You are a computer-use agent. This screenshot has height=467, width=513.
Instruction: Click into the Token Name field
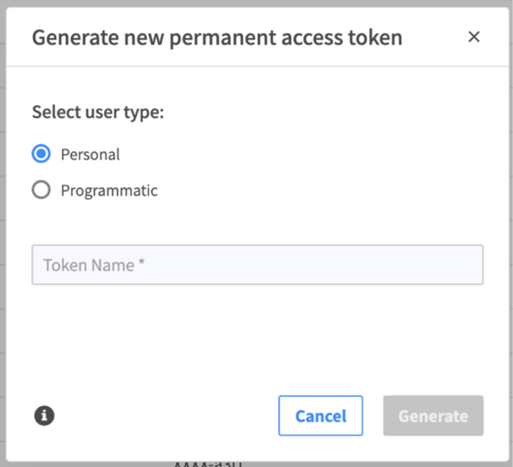click(257, 265)
